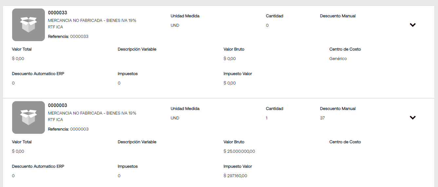This screenshot has width=438, height=187.
Task: Click the Descuento Manual value 37
Action: pyautogui.click(x=322, y=118)
